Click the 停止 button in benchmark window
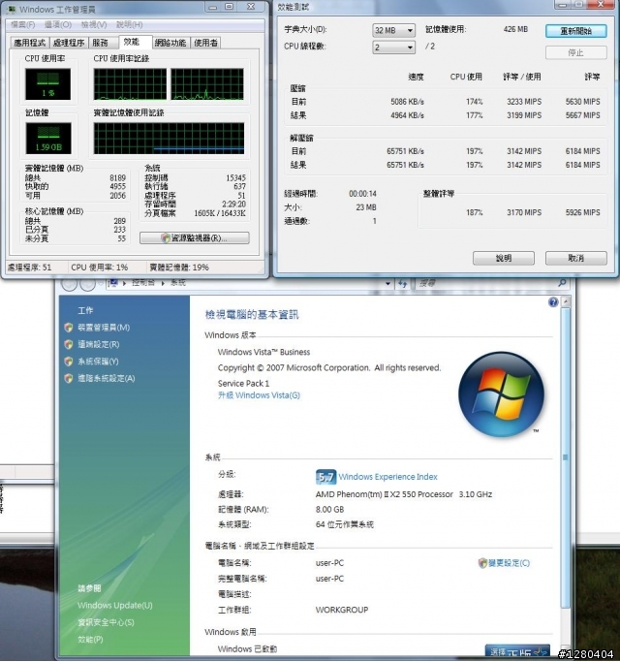This screenshot has height=662, width=620. tap(576, 52)
